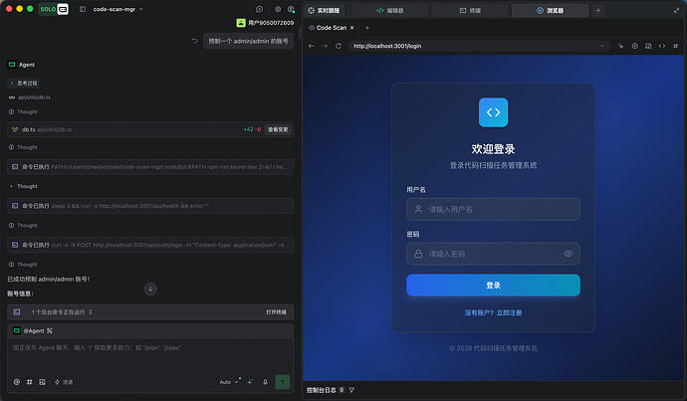The height and width of the screenshot is (401, 687).
Task: Click the 用户名 input field
Action: pos(493,209)
